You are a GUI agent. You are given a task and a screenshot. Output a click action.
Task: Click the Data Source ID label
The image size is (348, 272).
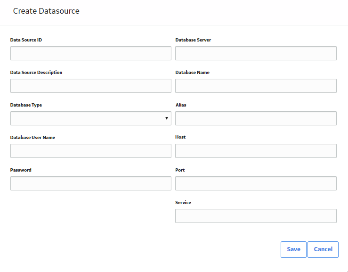pyautogui.click(x=26, y=40)
